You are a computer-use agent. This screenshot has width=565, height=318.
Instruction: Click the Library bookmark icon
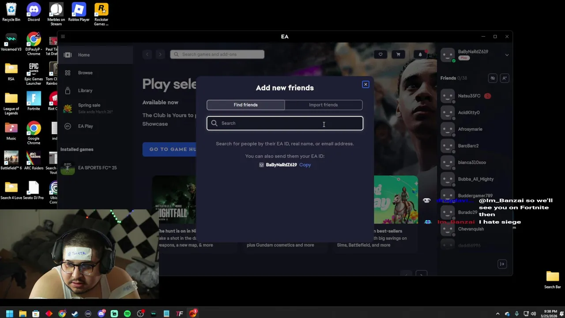tap(68, 91)
